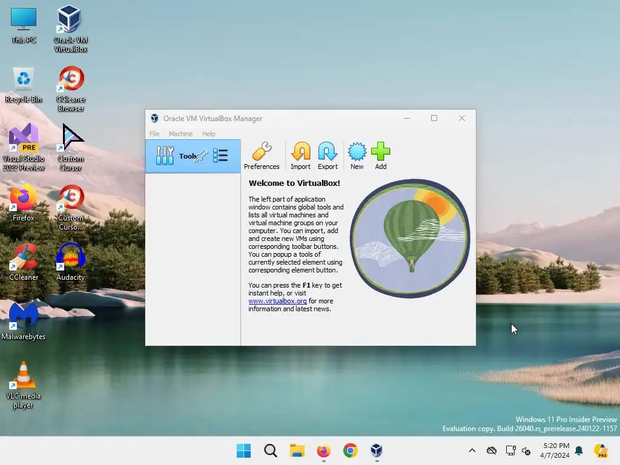Screen dimensions: 620x465
Task: Click the VirtualBox title bar cube icon
Action: tap(154, 118)
